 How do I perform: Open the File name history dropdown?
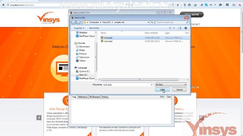tap(151, 85)
